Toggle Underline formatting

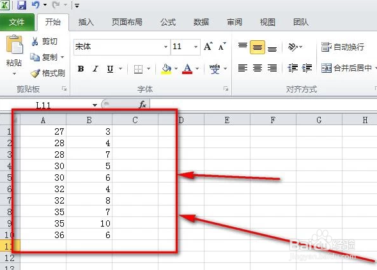click(110, 69)
